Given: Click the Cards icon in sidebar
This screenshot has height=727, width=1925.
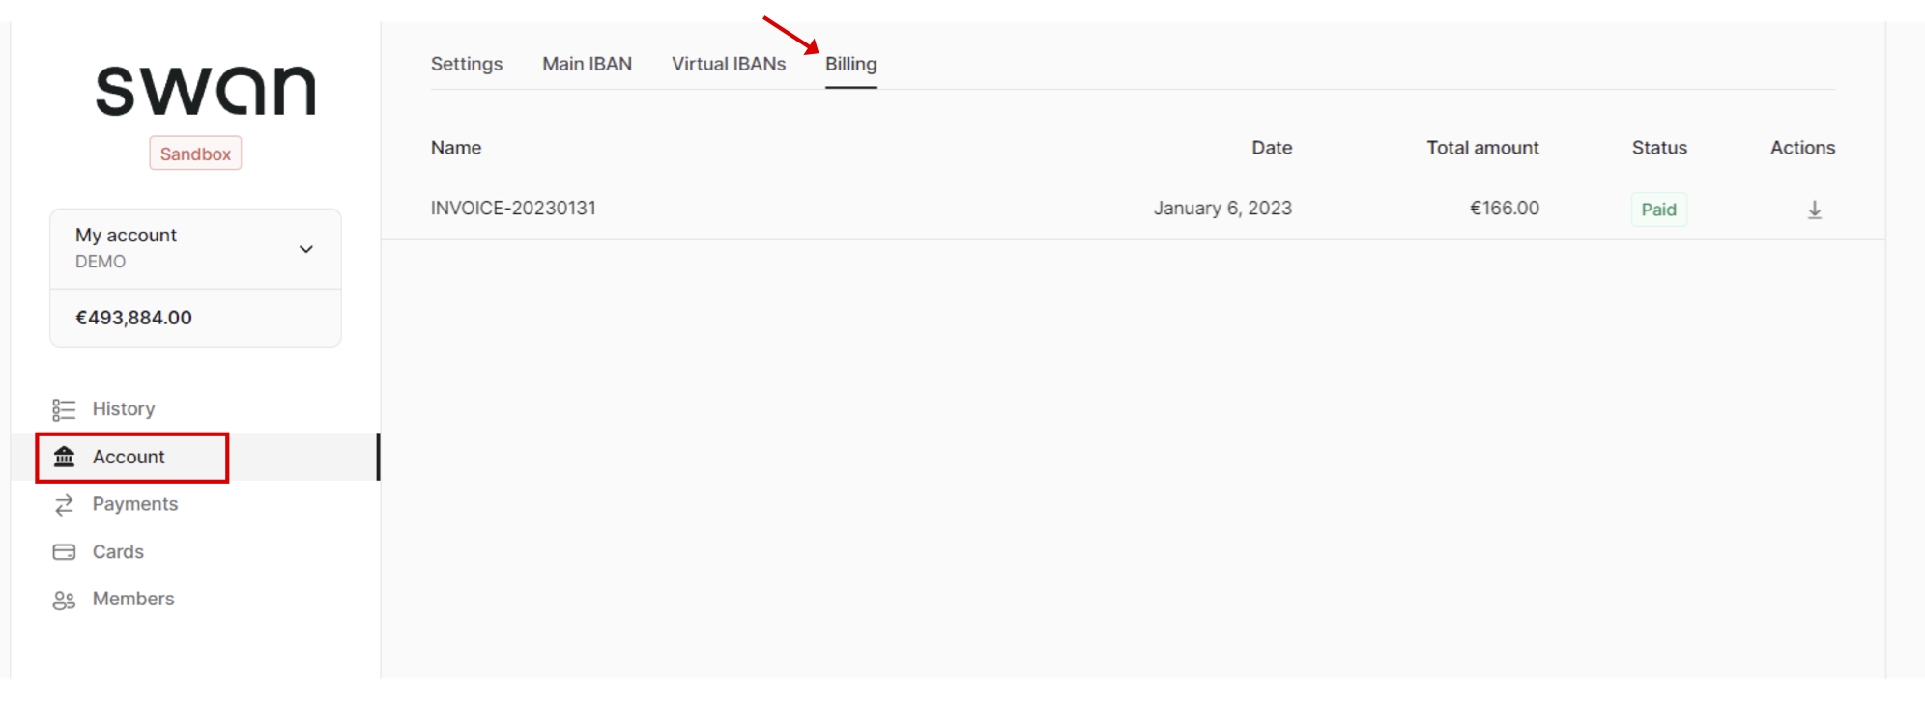Looking at the screenshot, I should pyautogui.click(x=64, y=552).
